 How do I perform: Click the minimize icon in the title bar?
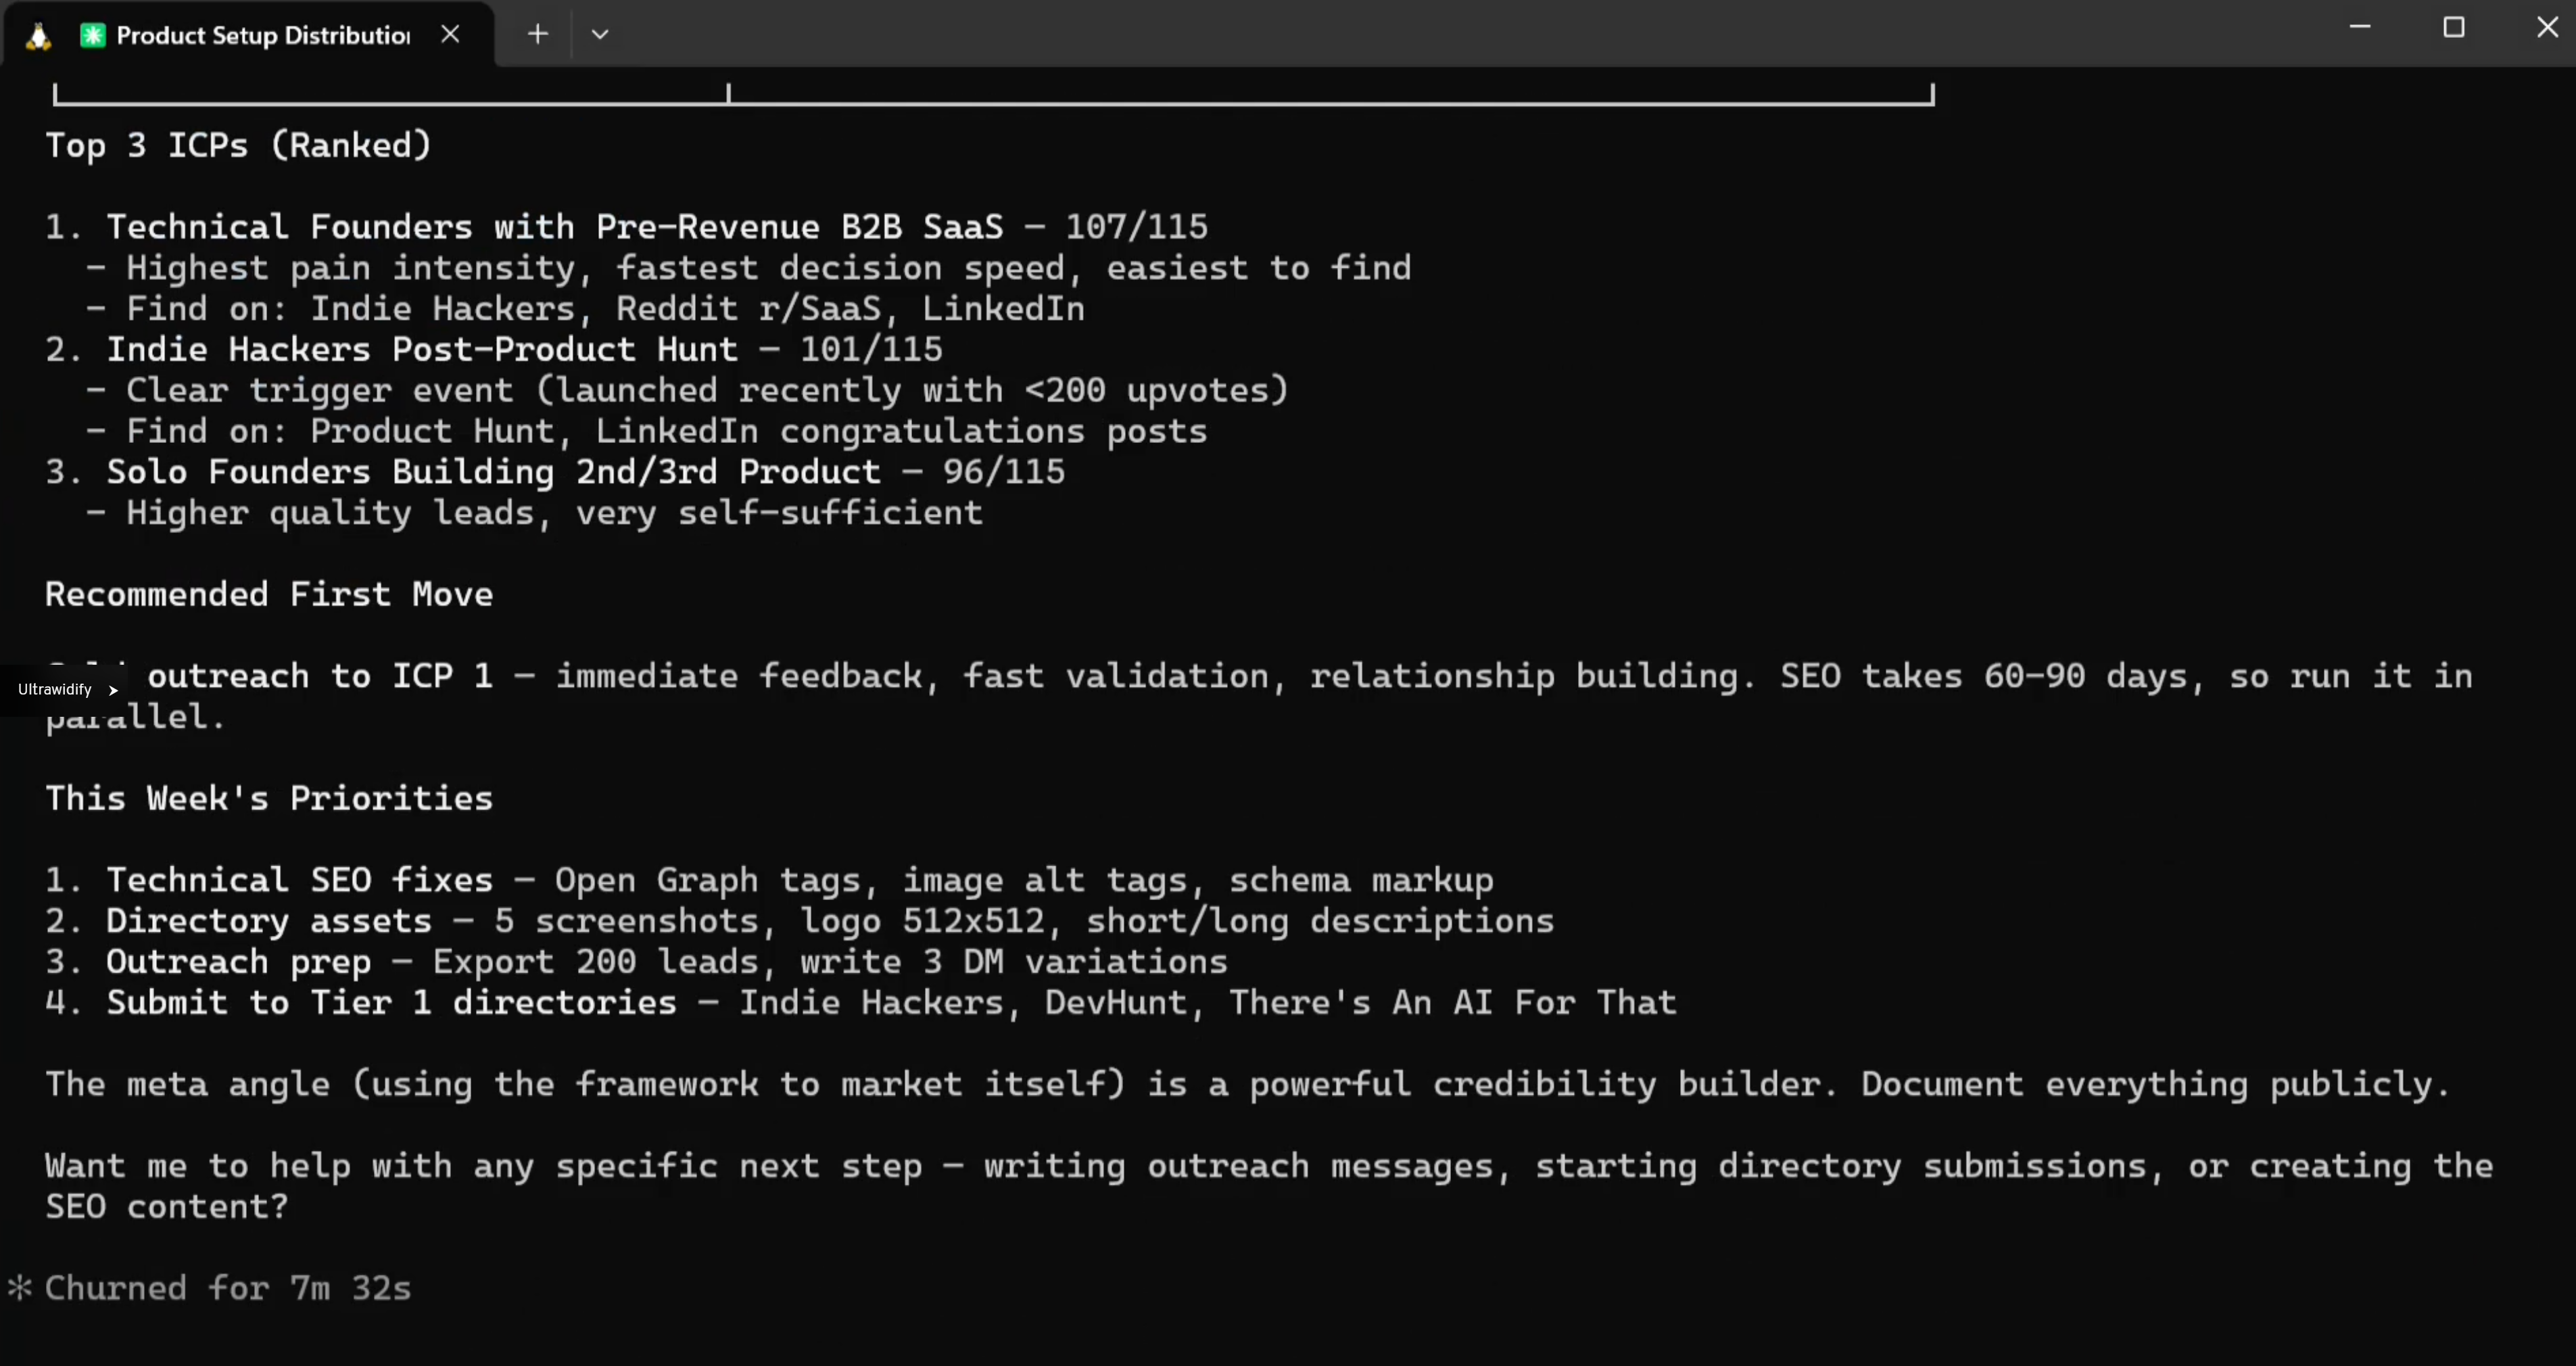(x=2360, y=26)
